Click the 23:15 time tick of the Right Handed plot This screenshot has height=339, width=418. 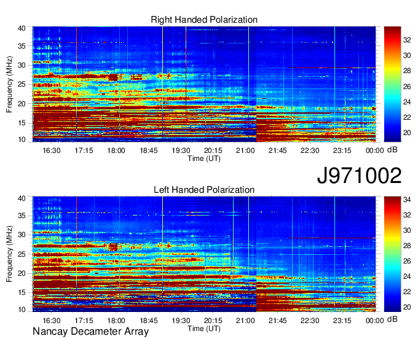pos(342,150)
